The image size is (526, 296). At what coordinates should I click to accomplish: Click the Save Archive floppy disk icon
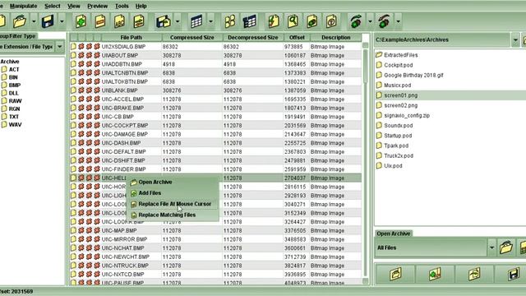(x=48, y=21)
